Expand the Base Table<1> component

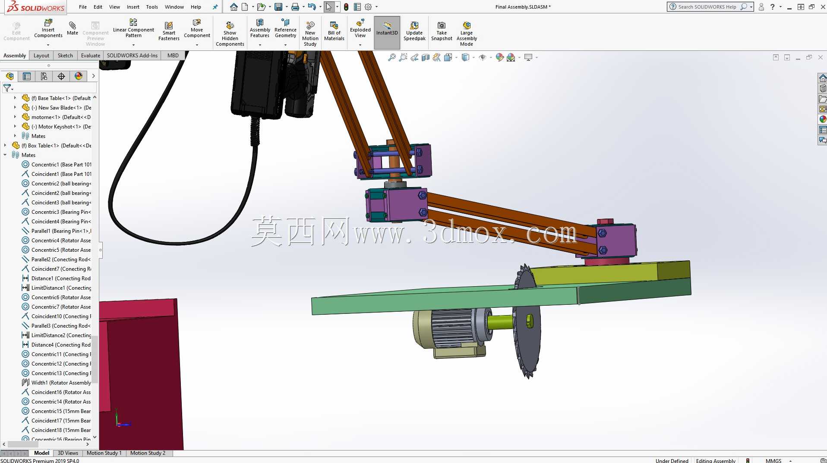(15, 98)
